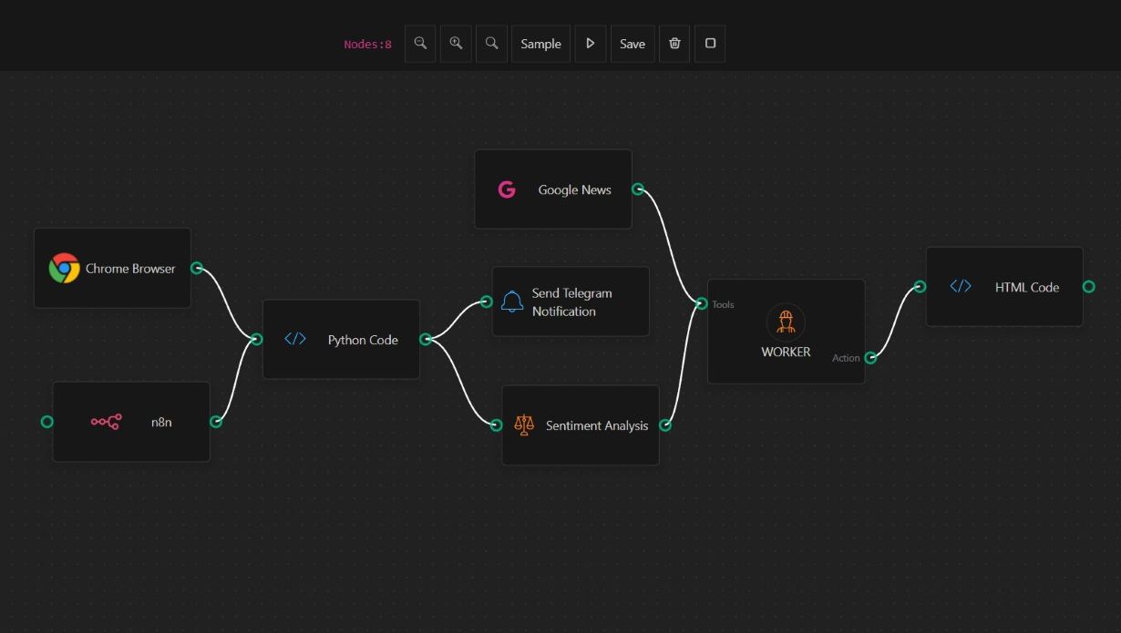Save the current workflow
Viewport: 1121px width, 633px height.
[x=632, y=44]
